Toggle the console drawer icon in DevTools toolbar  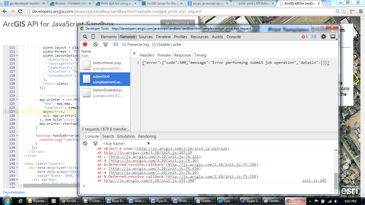(314, 37)
